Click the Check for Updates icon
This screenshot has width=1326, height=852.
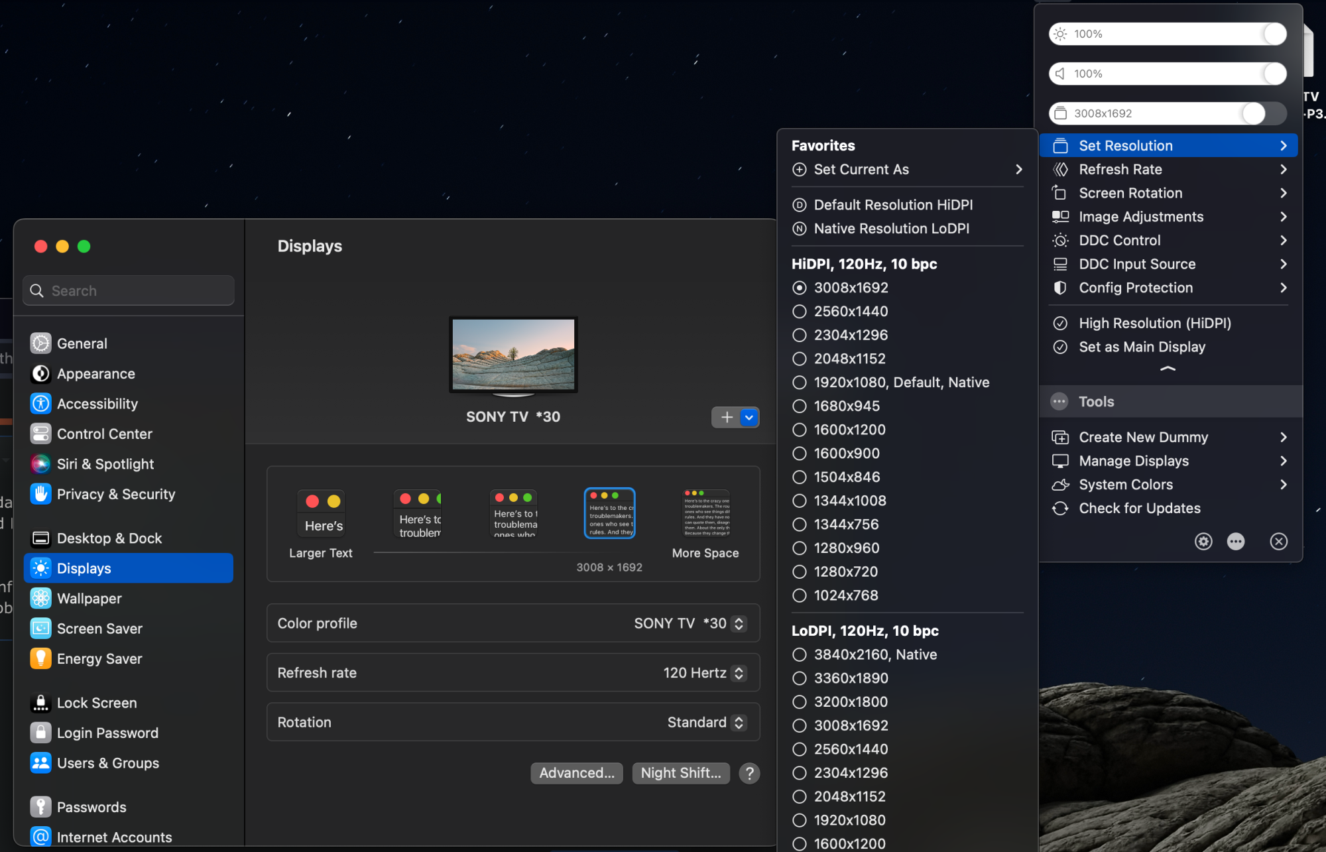(1060, 509)
